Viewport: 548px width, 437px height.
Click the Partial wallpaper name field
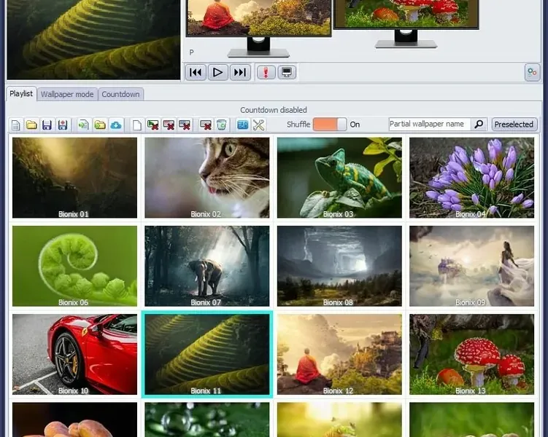click(430, 124)
